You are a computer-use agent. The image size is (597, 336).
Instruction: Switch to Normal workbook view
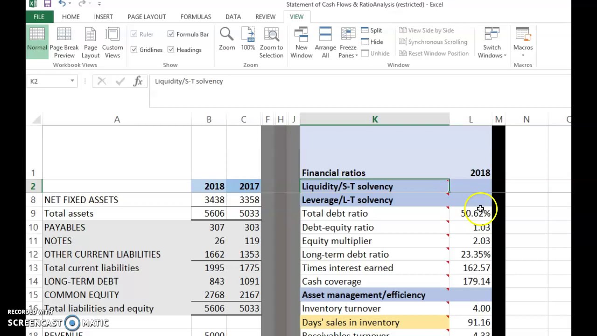pos(37,42)
